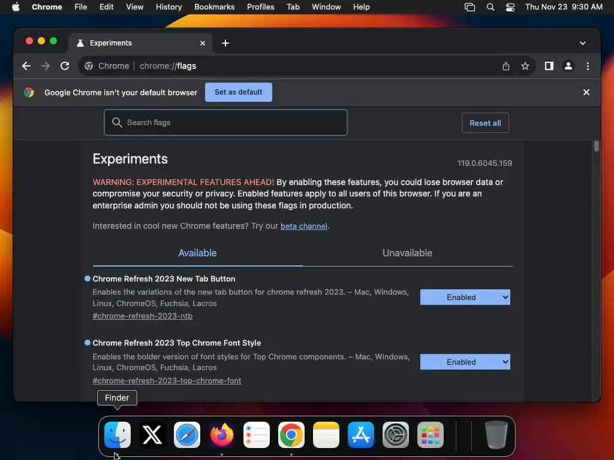614x460 pixels.
Task: Click Stage Manager icon in menu bar
Action: [469, 7]
